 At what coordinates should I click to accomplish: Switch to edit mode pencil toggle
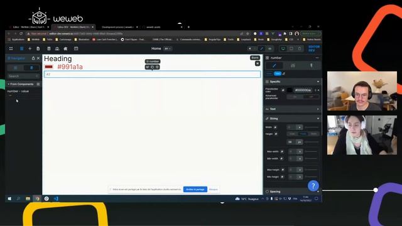(261, 48)
